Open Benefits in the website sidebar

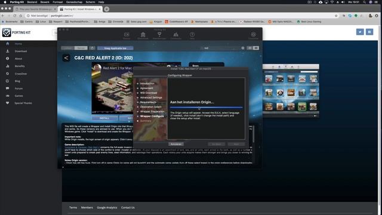pyautogui.click(x=20, y=66)
